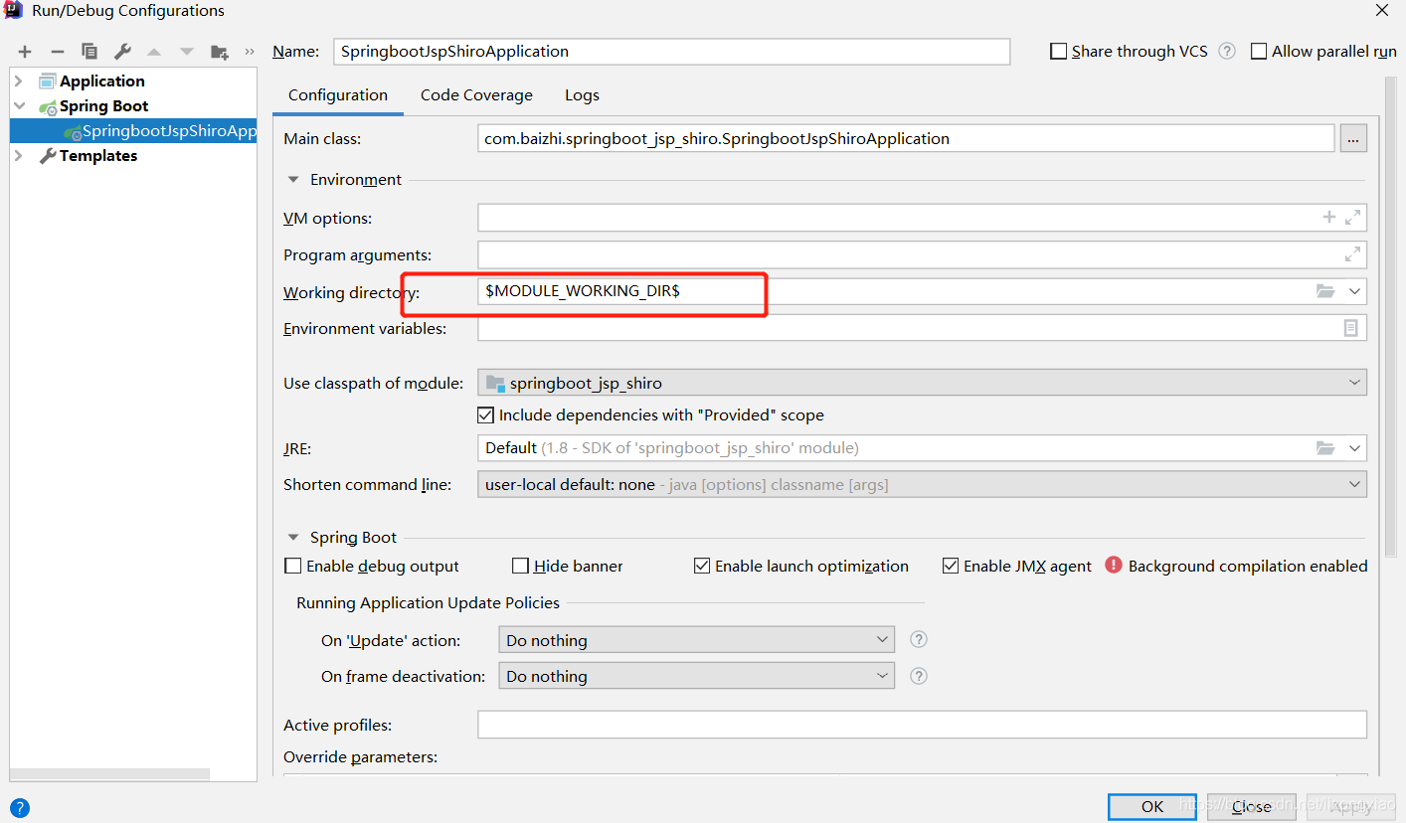
Task: Show more toolbar actions chevron
Action: pos(250,52)
